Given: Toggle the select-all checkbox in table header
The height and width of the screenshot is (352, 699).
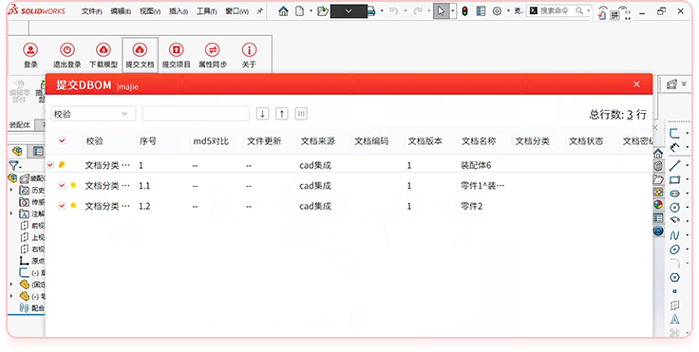Looking at the screenshot, I should pyautogui.click(x=62, y=140).
